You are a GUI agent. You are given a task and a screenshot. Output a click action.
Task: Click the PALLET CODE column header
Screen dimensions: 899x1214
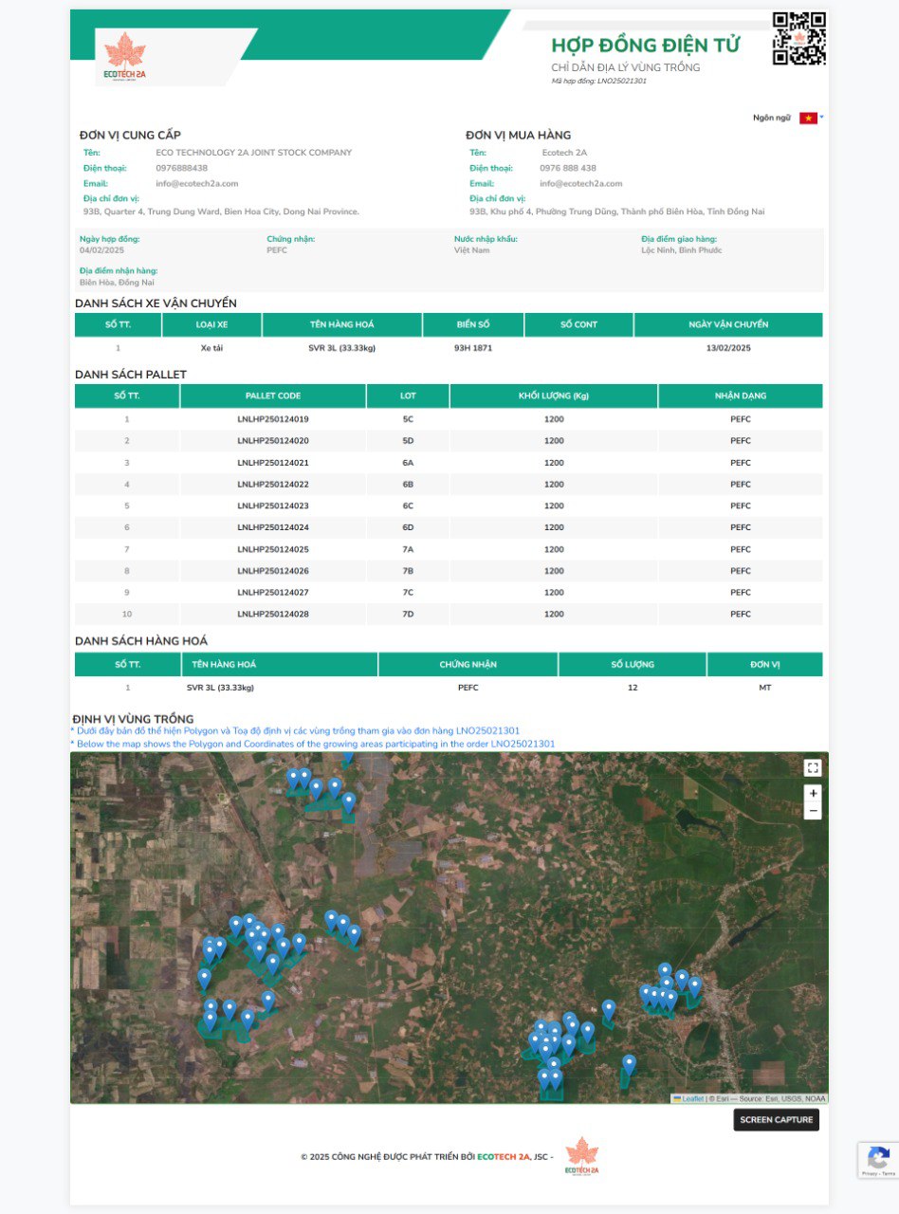click(x=273, y=395)
